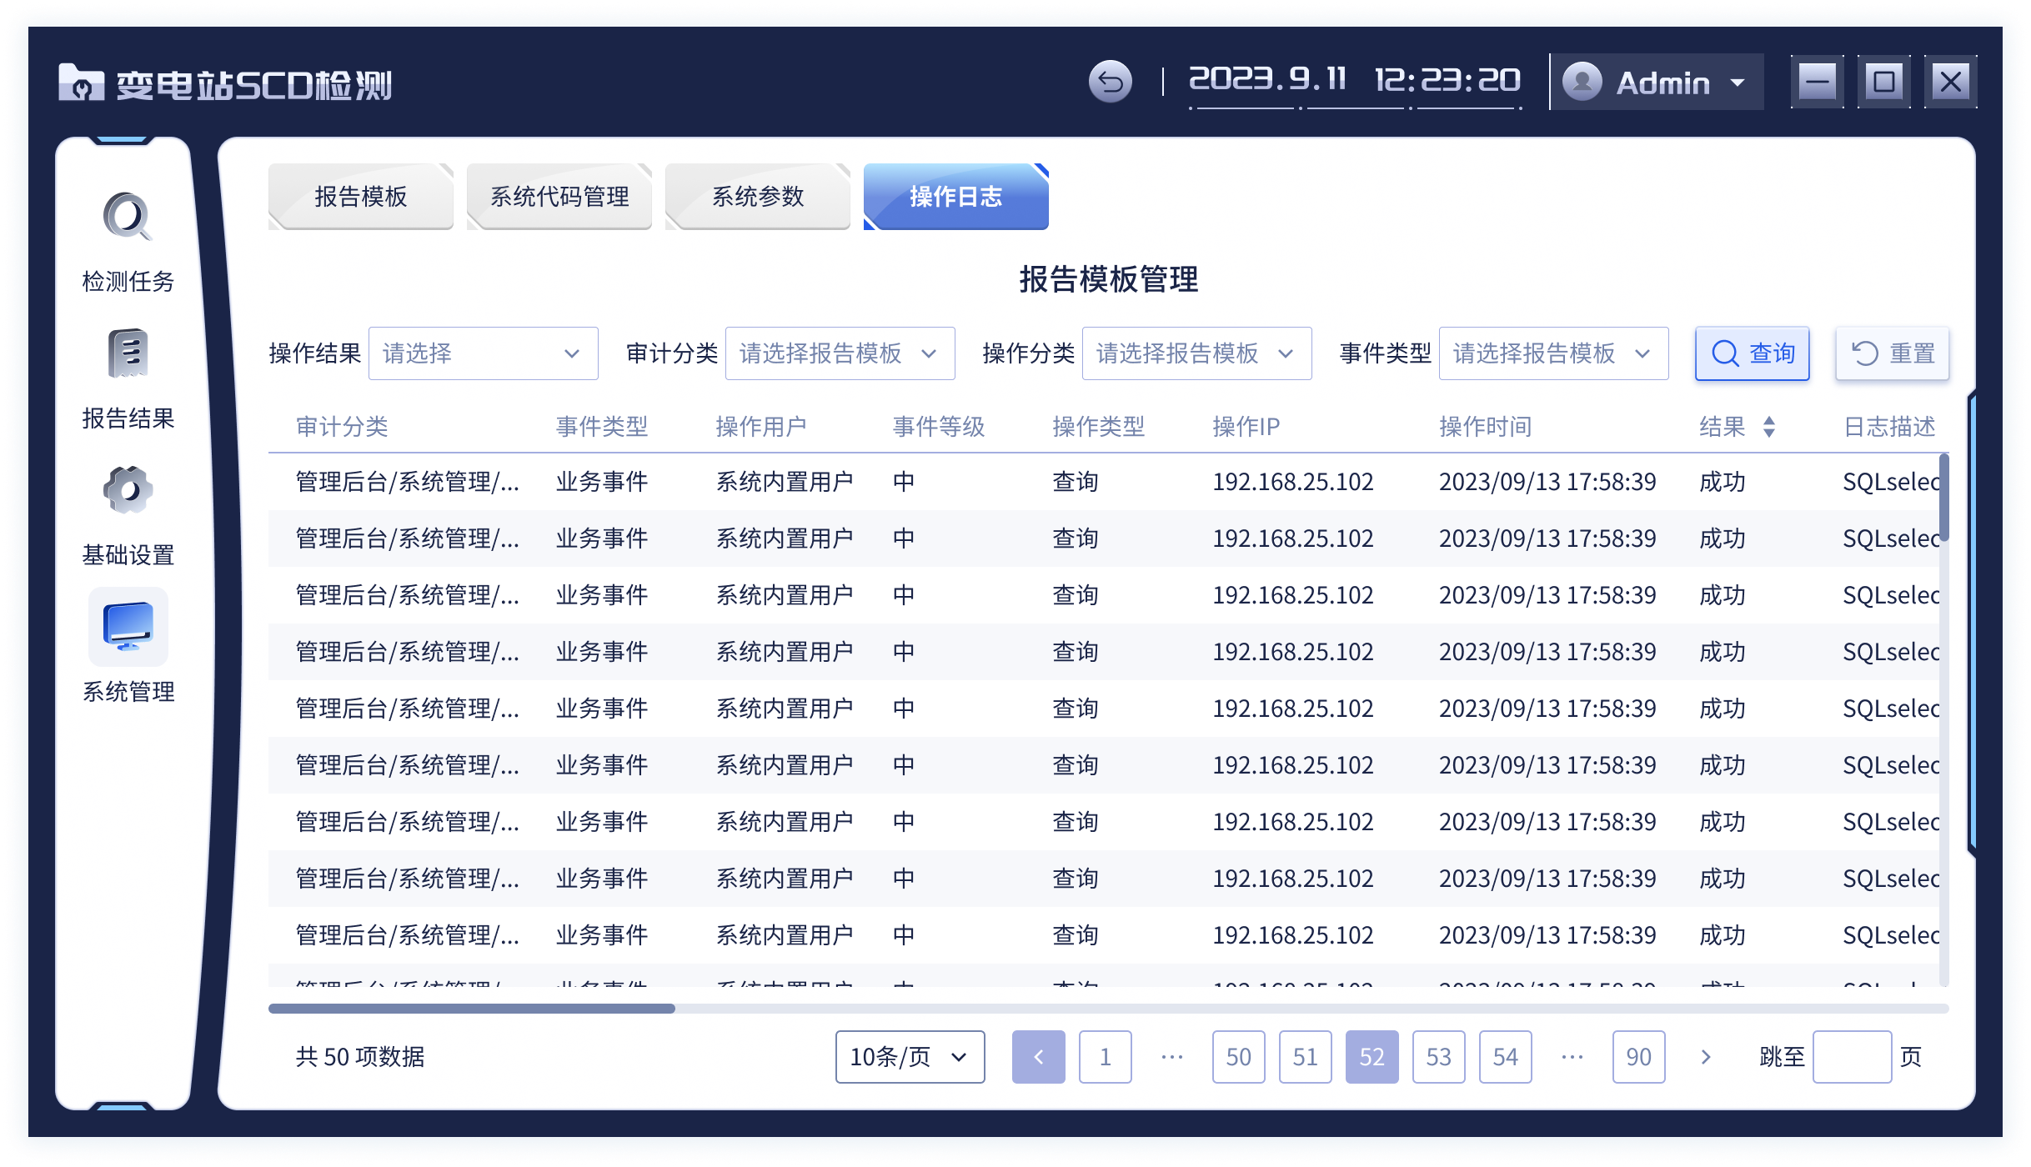Click the header clock 12:23:20
This screenshot has height=1167, width=2031.
1447,80
